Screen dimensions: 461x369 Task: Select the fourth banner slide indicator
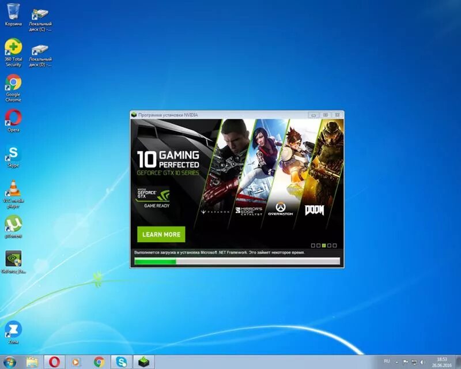[329, 246]
